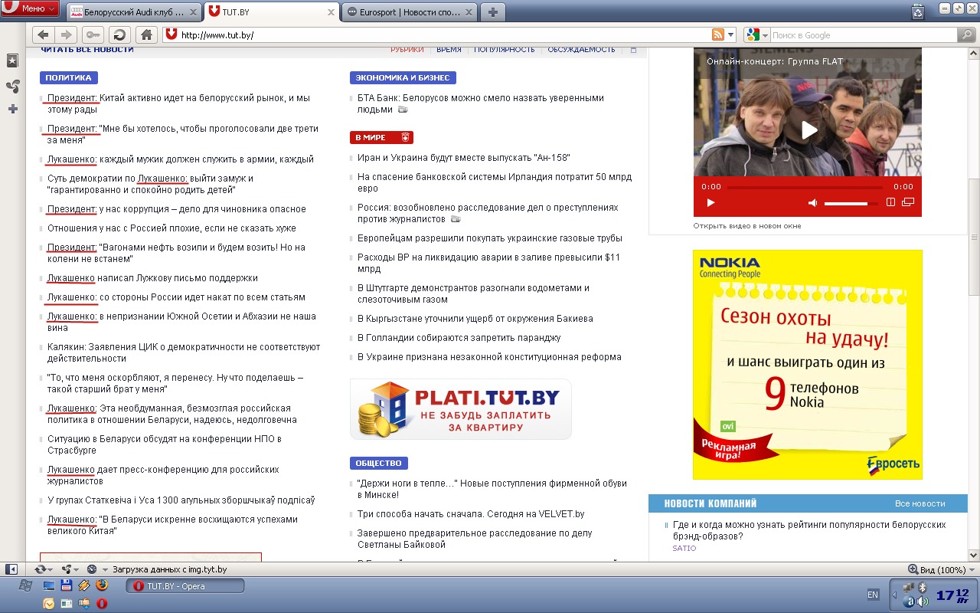Mute the video with the speaker icon
980x613 pixels.
813,202
